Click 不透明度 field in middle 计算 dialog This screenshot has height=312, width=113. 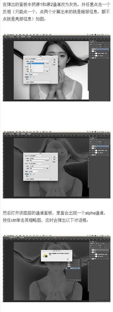[31, 174]
